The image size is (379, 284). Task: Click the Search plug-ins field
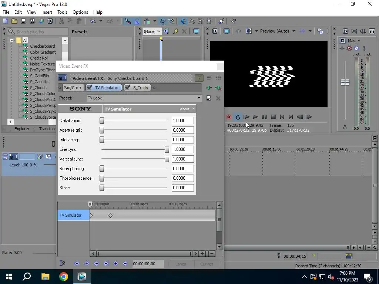tap(38, 32)
